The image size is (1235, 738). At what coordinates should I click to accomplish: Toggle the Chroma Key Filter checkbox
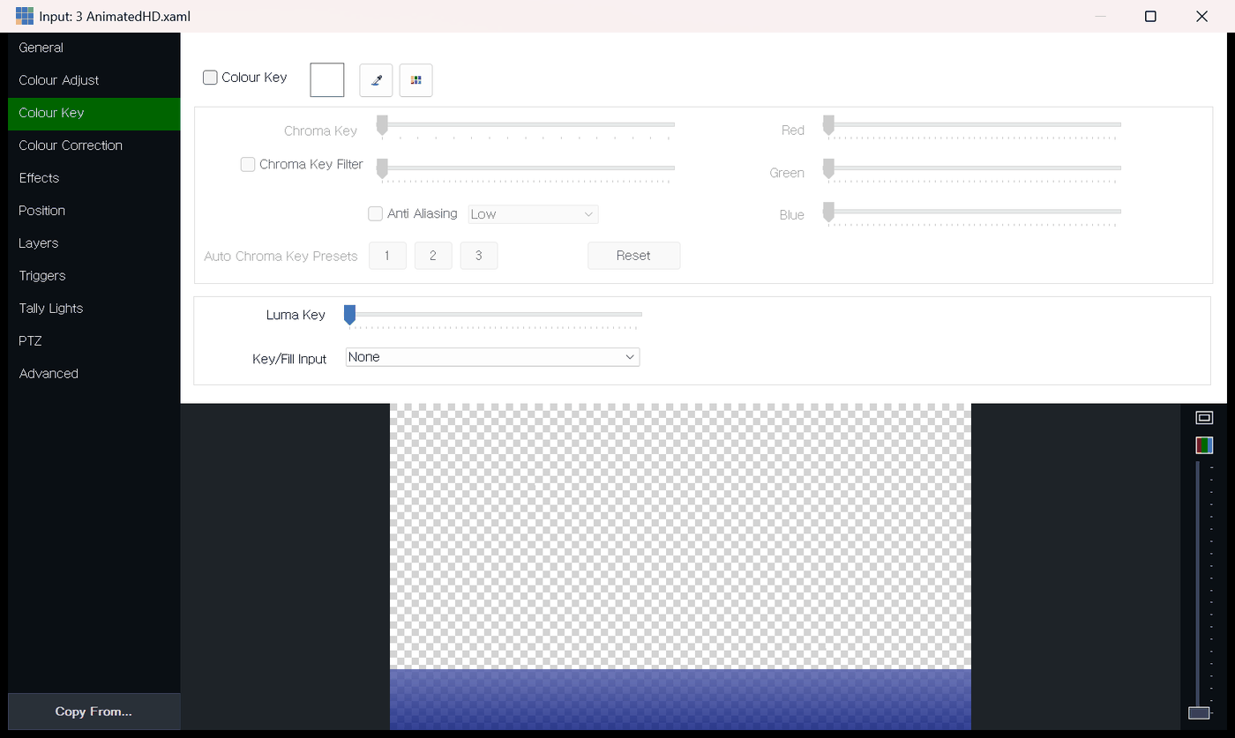248,164
